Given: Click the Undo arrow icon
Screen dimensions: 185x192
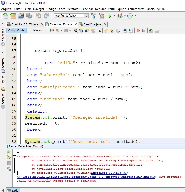Looking at the screenshot, I should (x=38, y=16).
